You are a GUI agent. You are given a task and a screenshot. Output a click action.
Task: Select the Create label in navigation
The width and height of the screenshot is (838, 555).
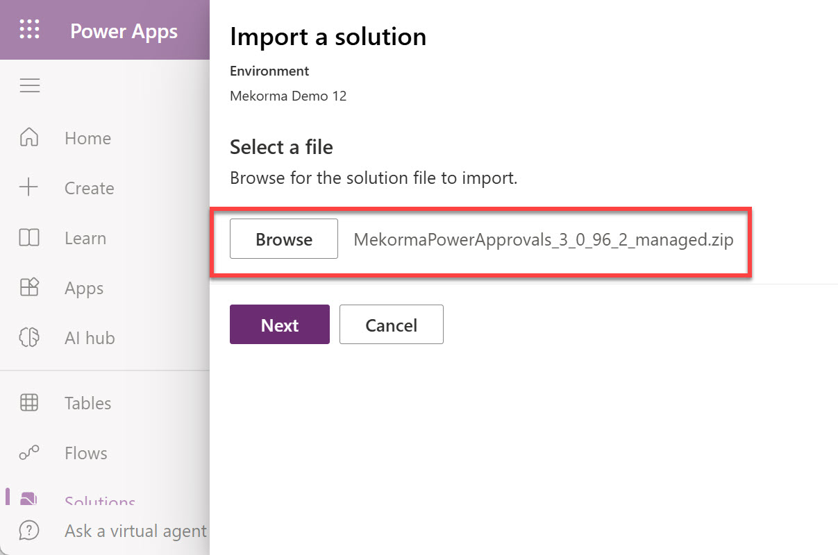pos(89,188)
